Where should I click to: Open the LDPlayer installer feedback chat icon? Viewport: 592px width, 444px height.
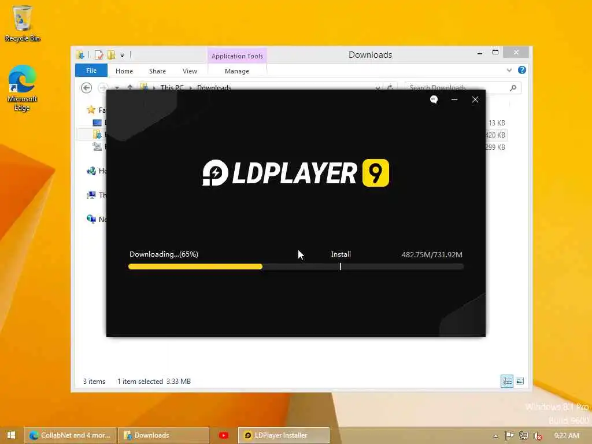coord(434,99)
